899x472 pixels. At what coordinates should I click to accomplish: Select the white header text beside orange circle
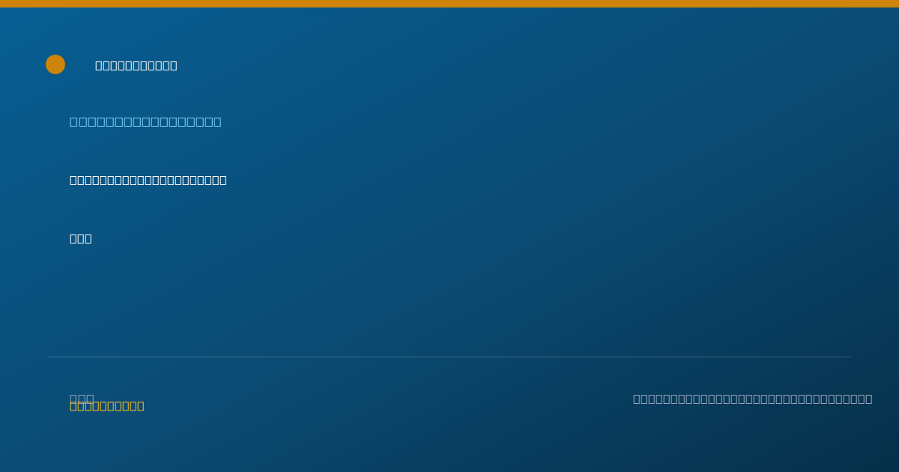tap(136, 65)
